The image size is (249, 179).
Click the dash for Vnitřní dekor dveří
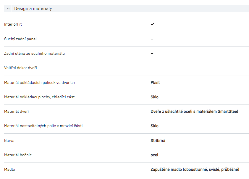coord(152,68)
